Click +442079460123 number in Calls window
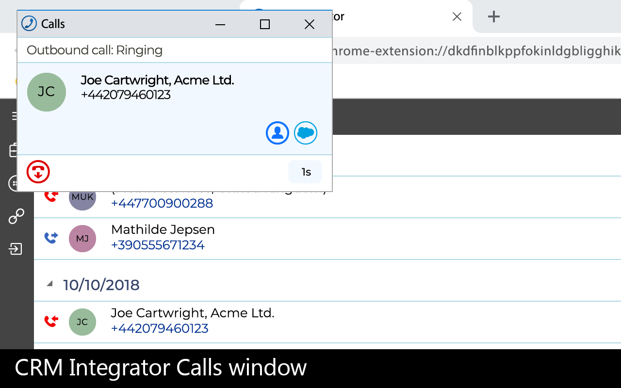 [x=126, y=95]
